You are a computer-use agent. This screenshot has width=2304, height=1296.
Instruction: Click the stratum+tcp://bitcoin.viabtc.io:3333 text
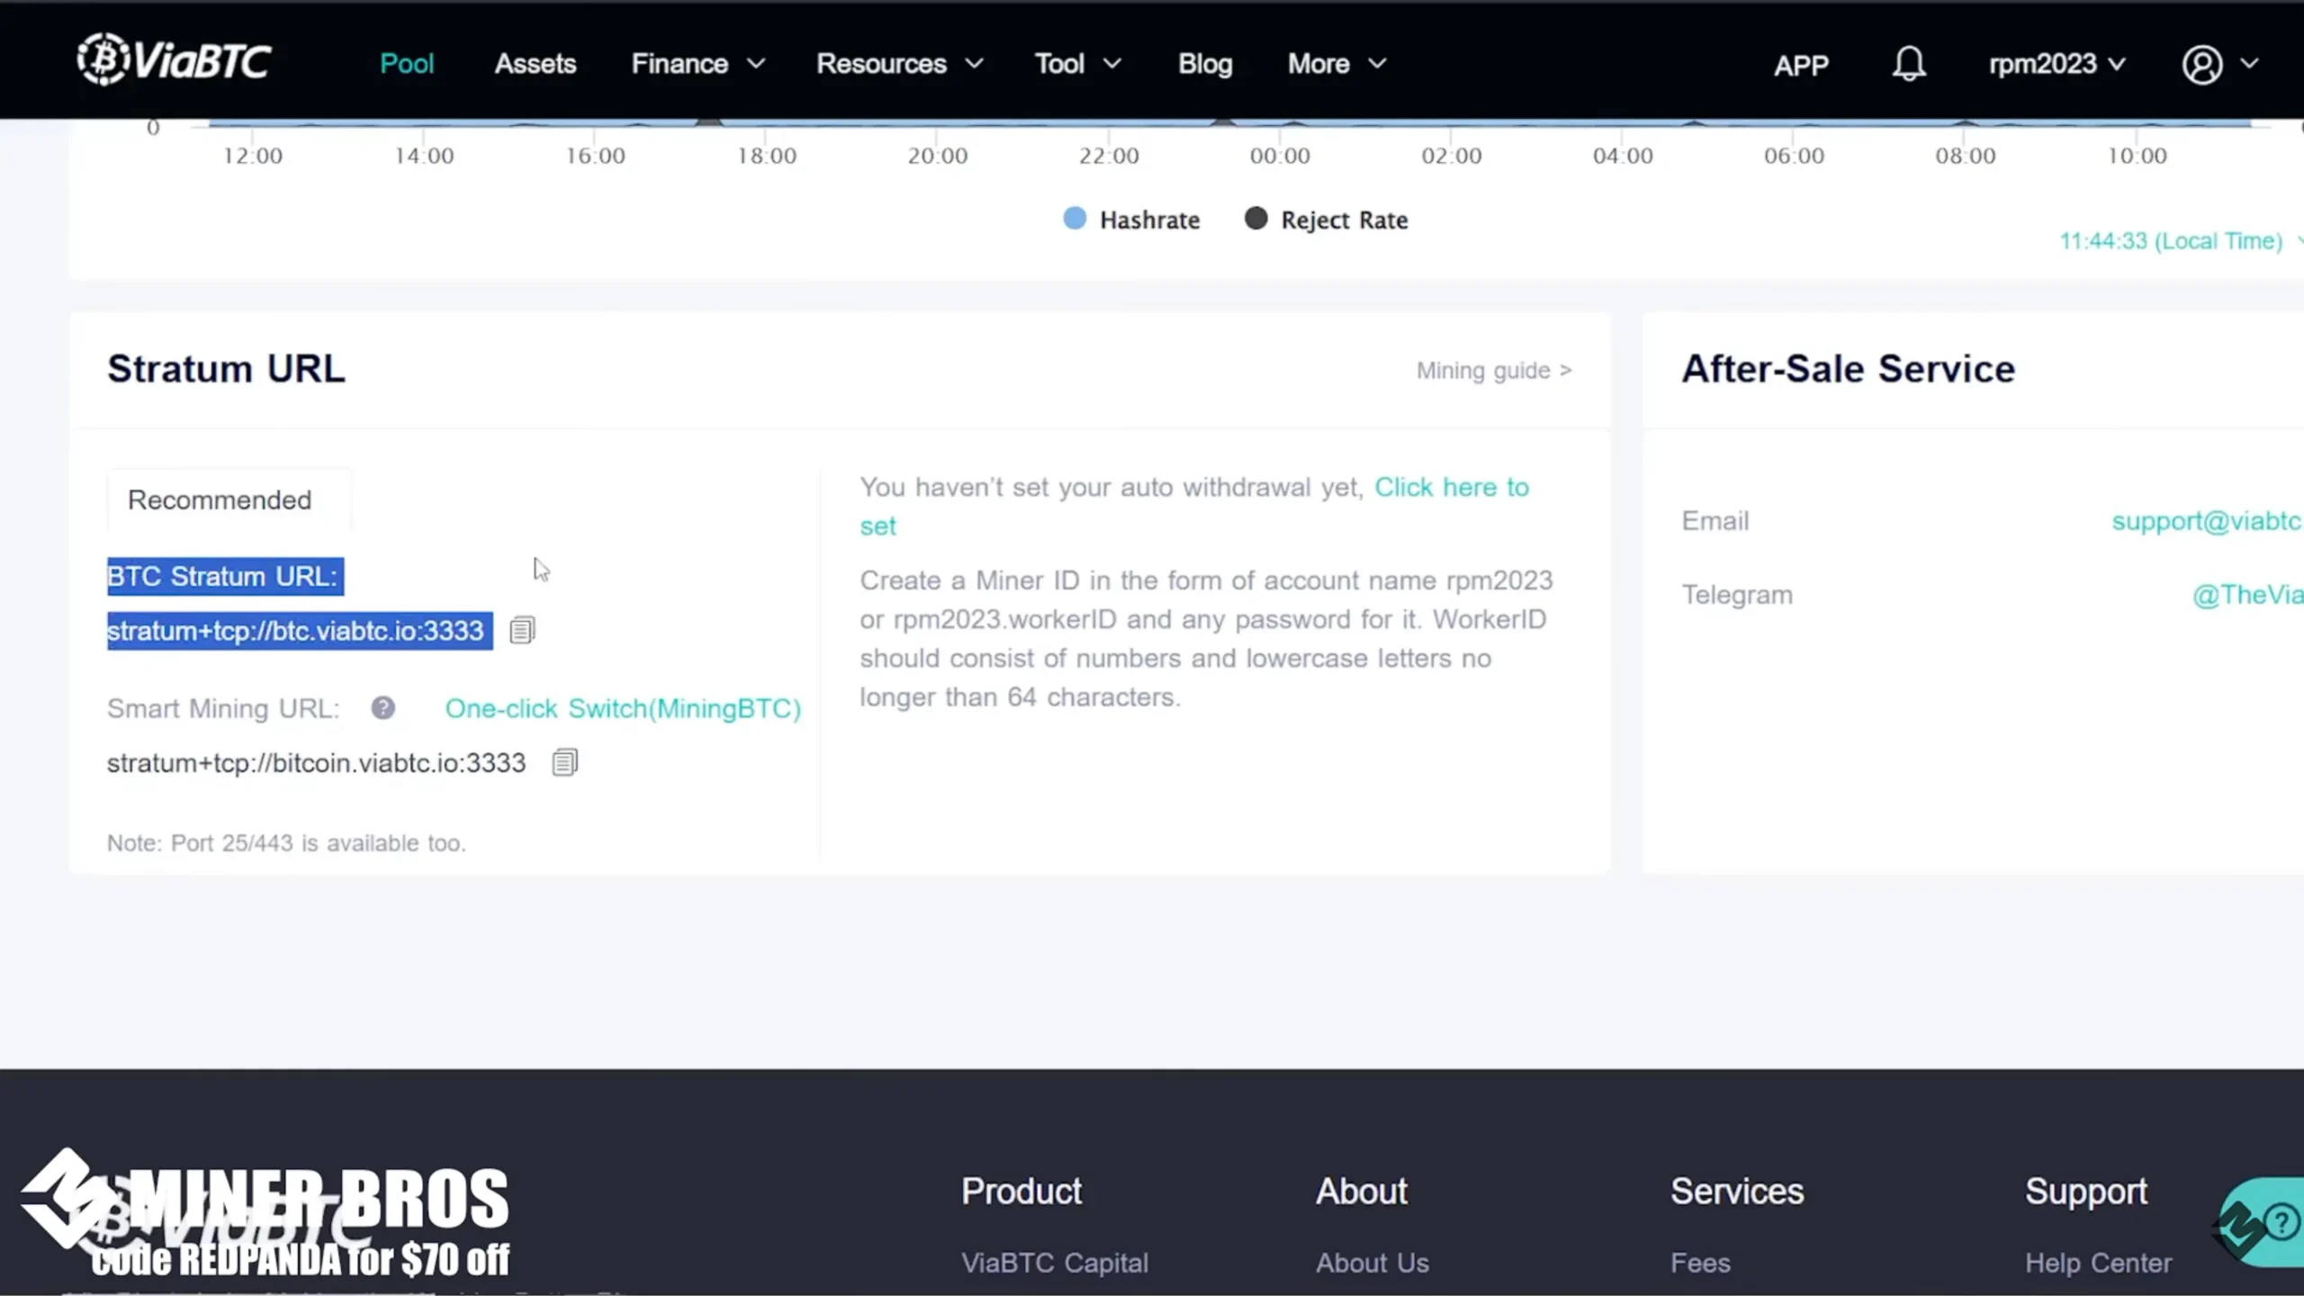pyautogui.click(x=316, y=762)
